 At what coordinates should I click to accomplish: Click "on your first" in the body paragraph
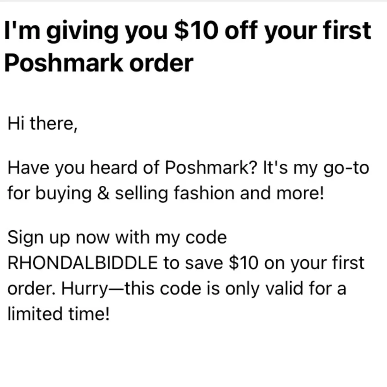pyautogui.click(x=314, y=263)
